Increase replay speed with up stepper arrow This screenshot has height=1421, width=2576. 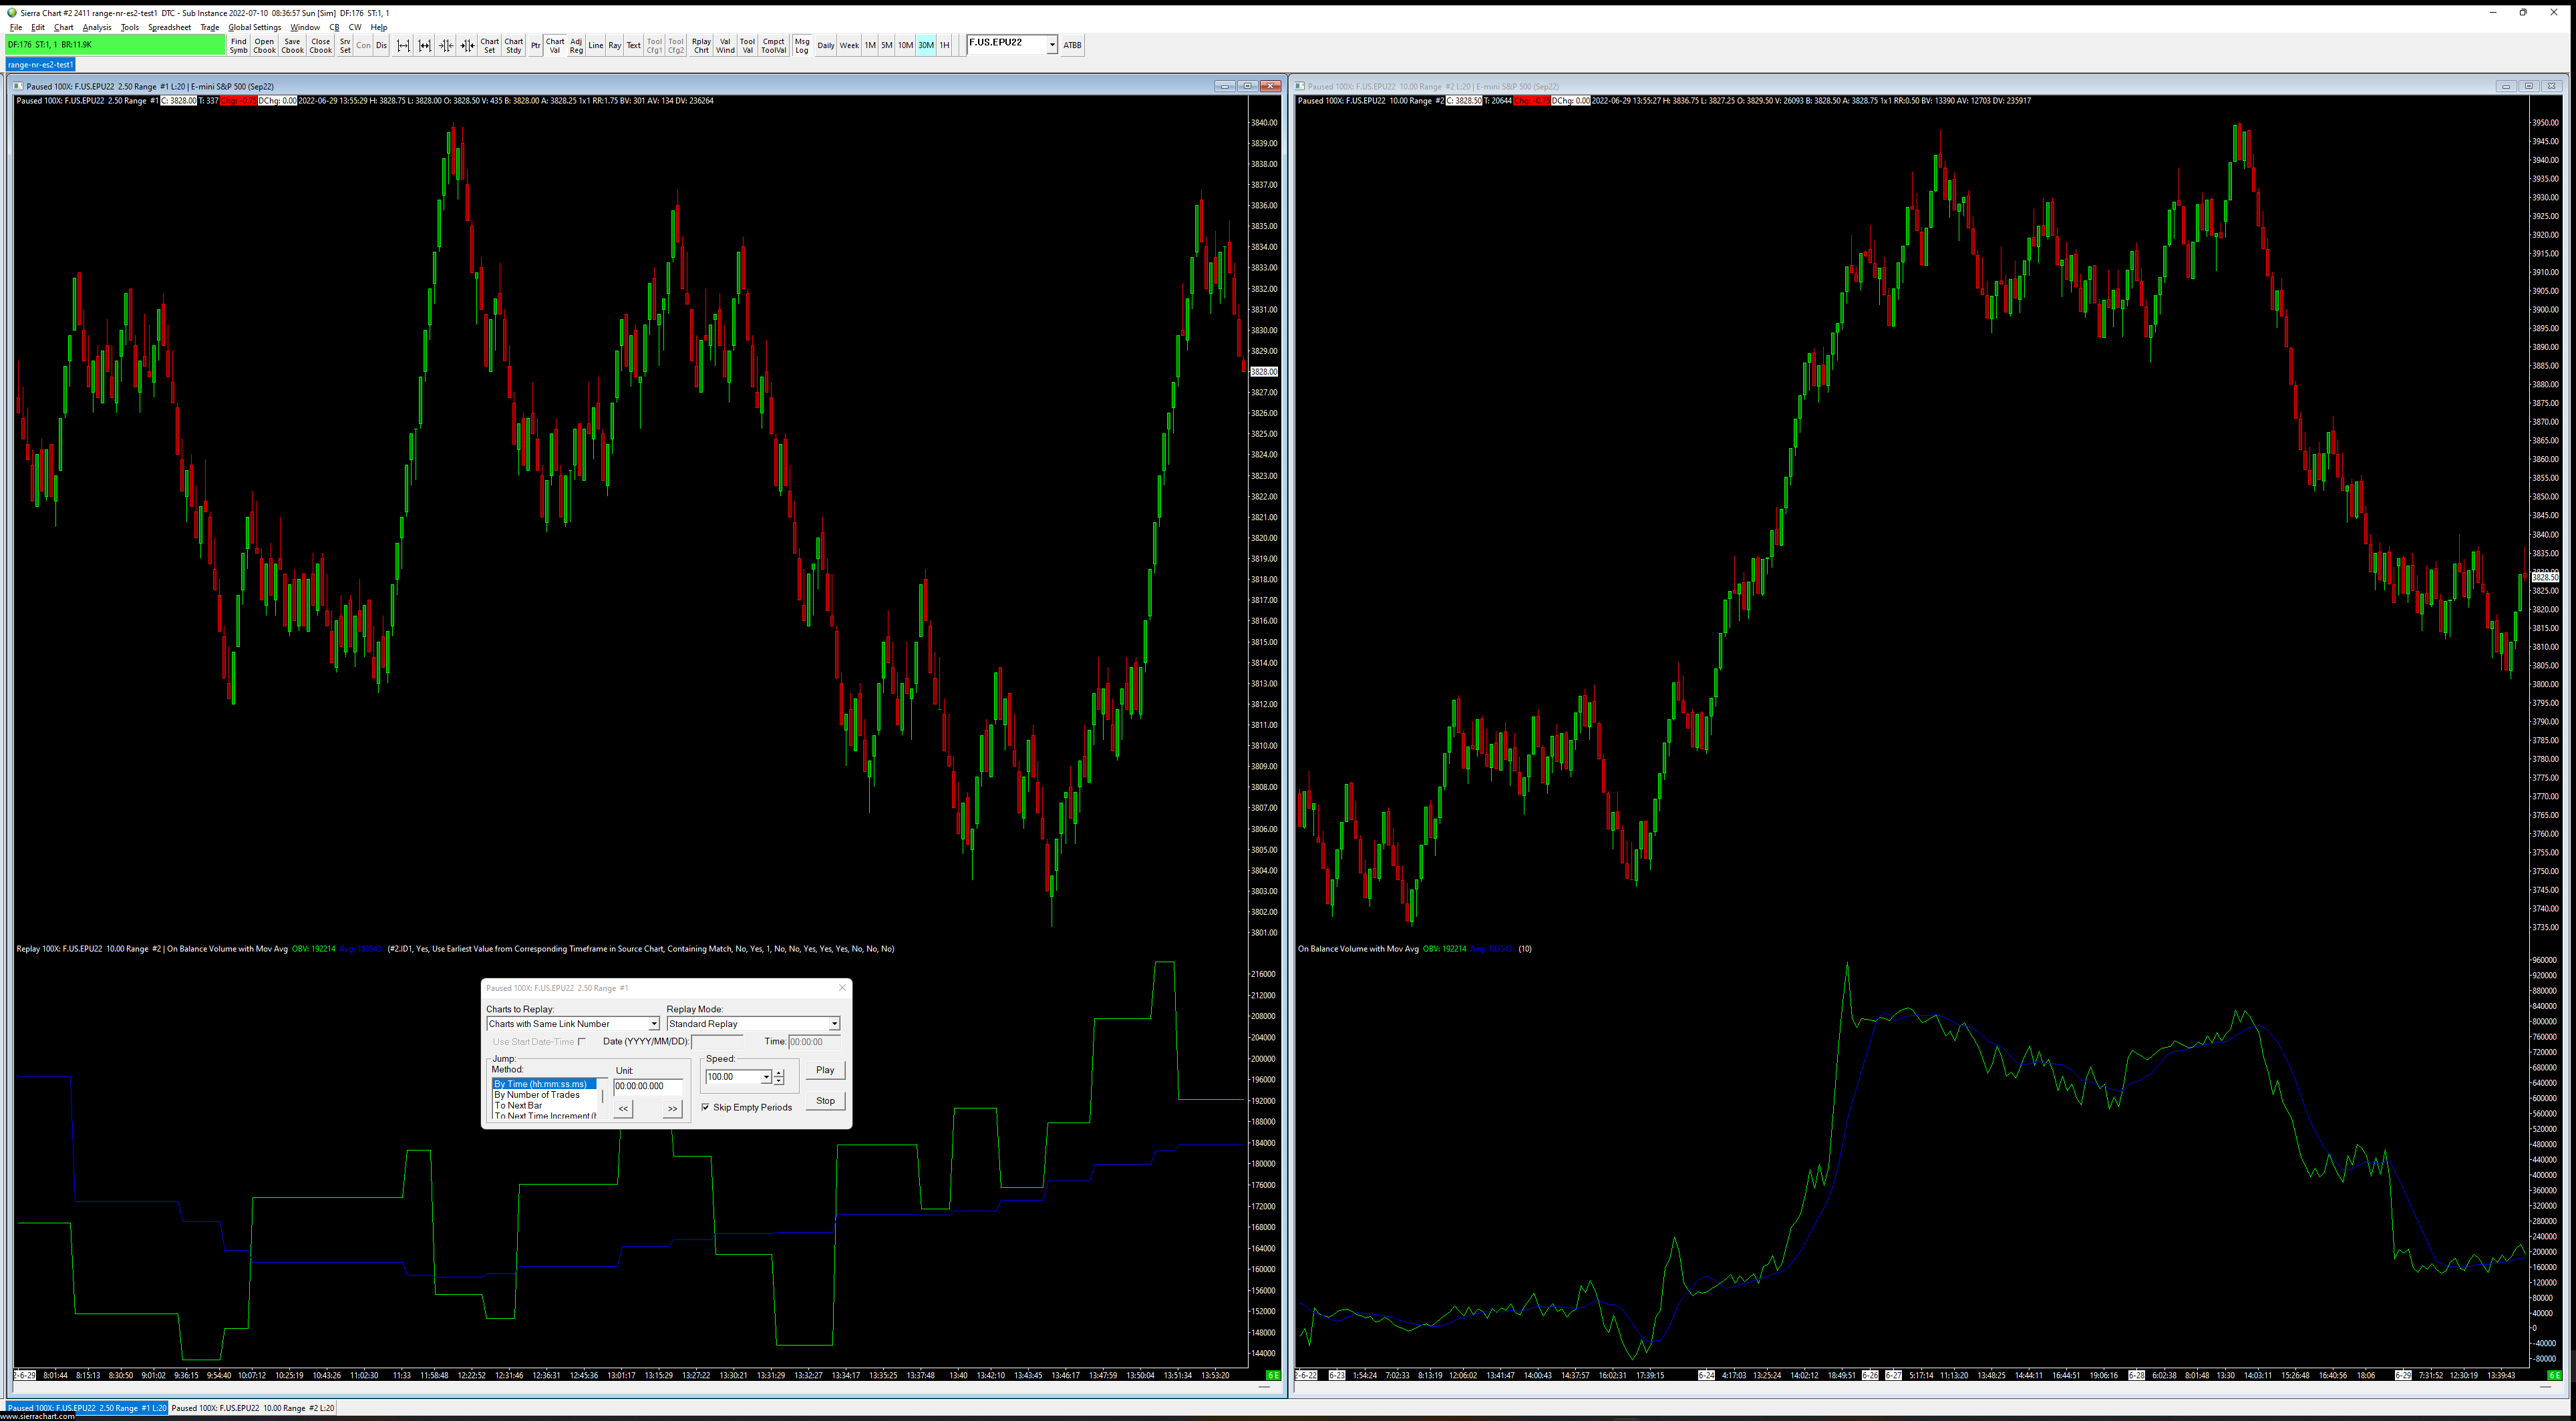pyautogui.click(x=779, y=1072)
